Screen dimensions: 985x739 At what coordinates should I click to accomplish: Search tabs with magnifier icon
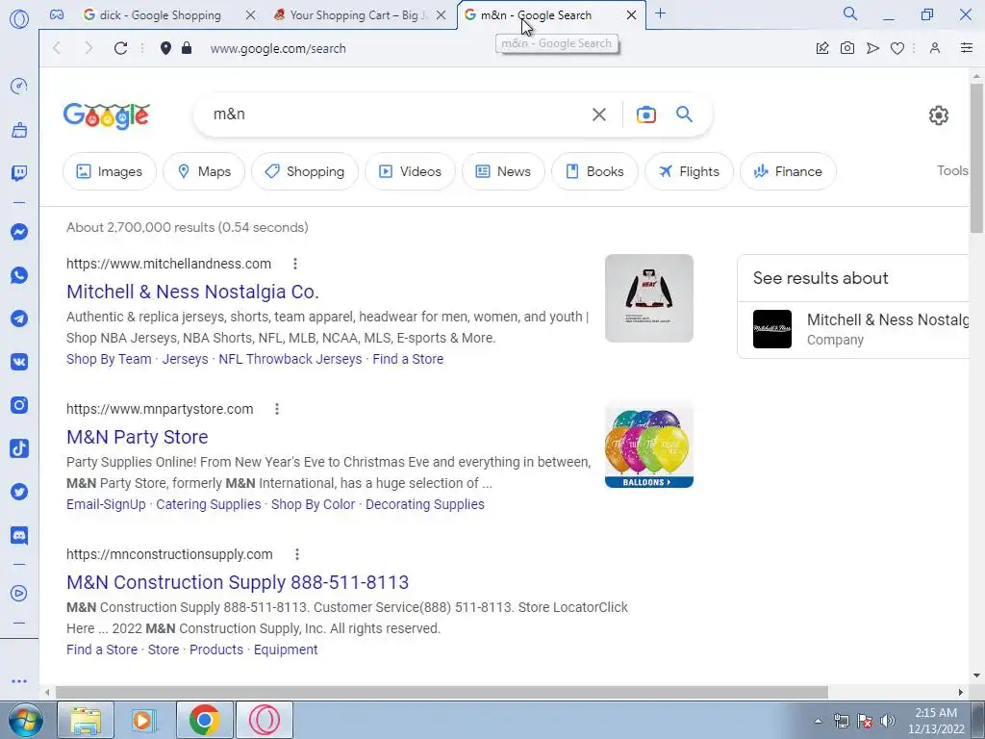coord(850,13)
